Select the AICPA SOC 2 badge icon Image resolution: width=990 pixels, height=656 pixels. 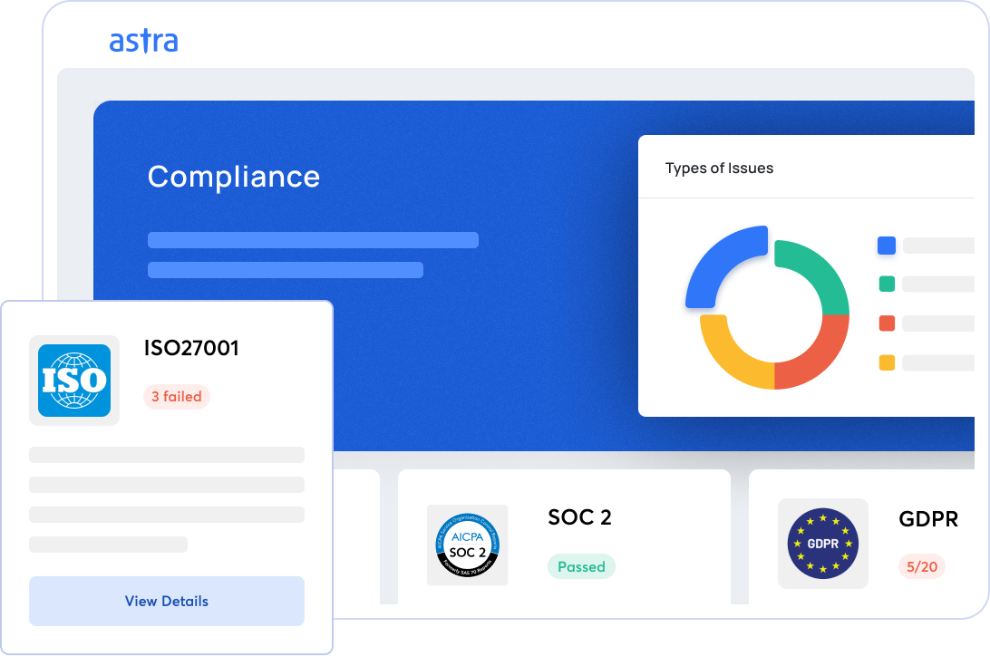tap(467, 545)
